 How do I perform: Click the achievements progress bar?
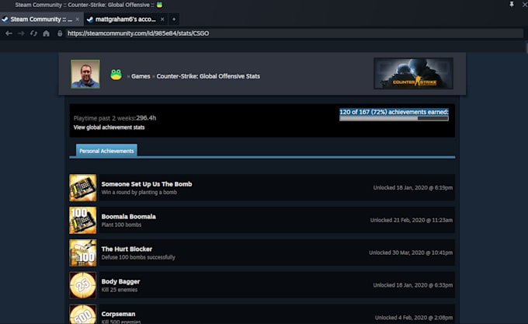394,118
